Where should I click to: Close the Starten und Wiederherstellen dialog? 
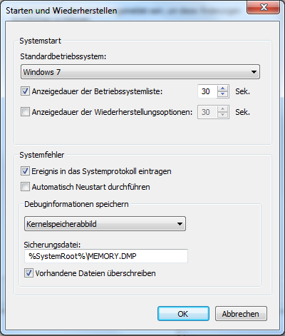[x=264, y=7]
